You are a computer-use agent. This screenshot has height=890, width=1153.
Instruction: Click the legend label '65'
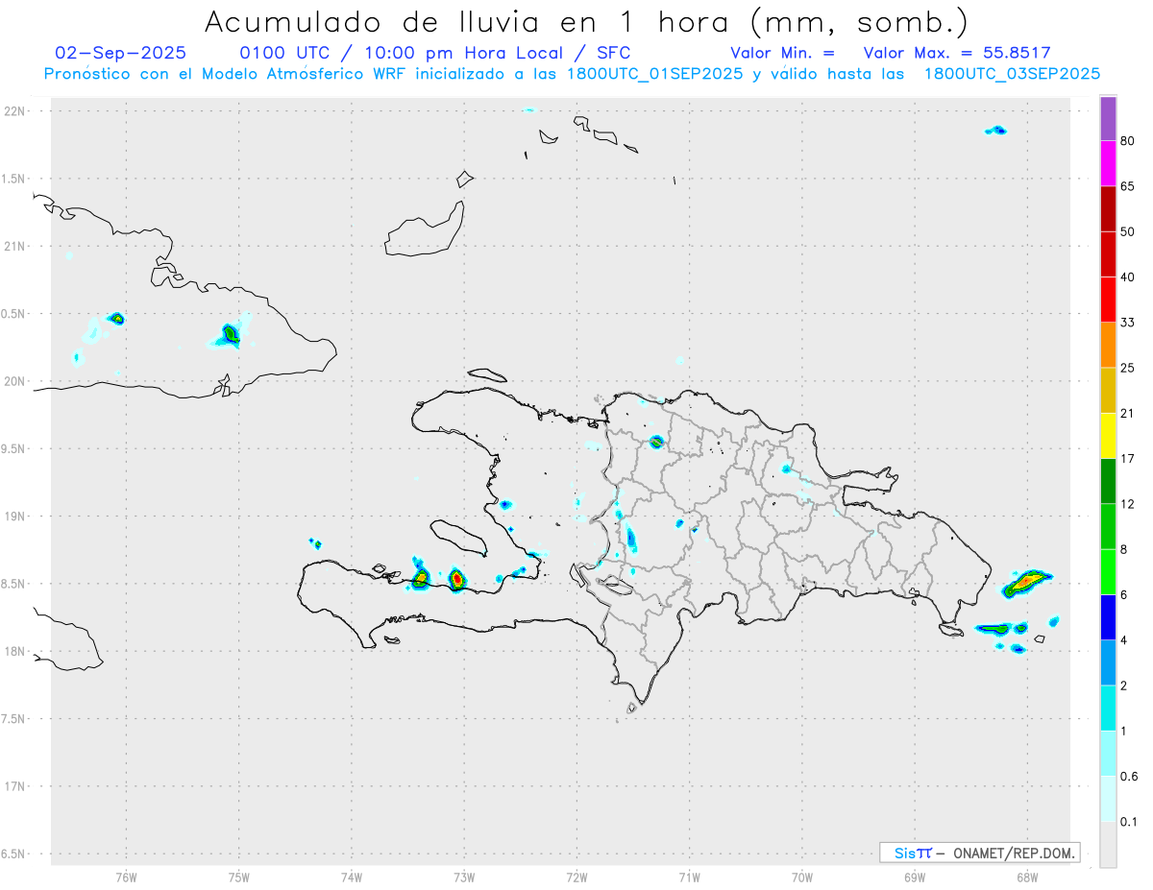pos(1127,186)
